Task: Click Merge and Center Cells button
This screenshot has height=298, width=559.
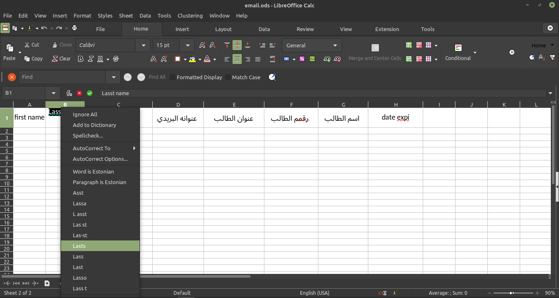Action: [375, 52]
